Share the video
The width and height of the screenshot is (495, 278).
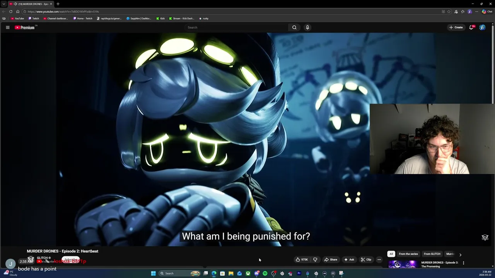(x=331, y=259)
